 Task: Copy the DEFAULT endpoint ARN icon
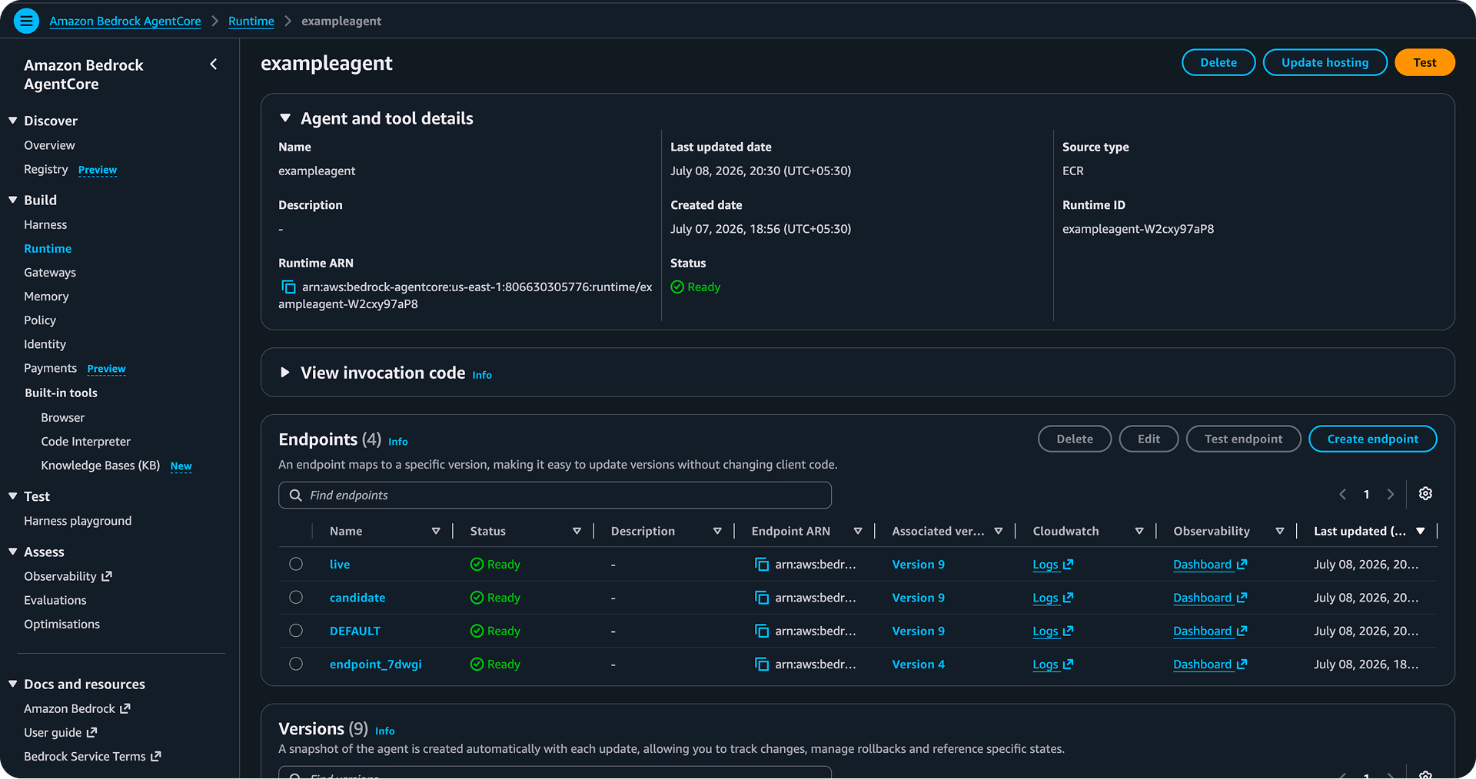[x=761, y=631]
